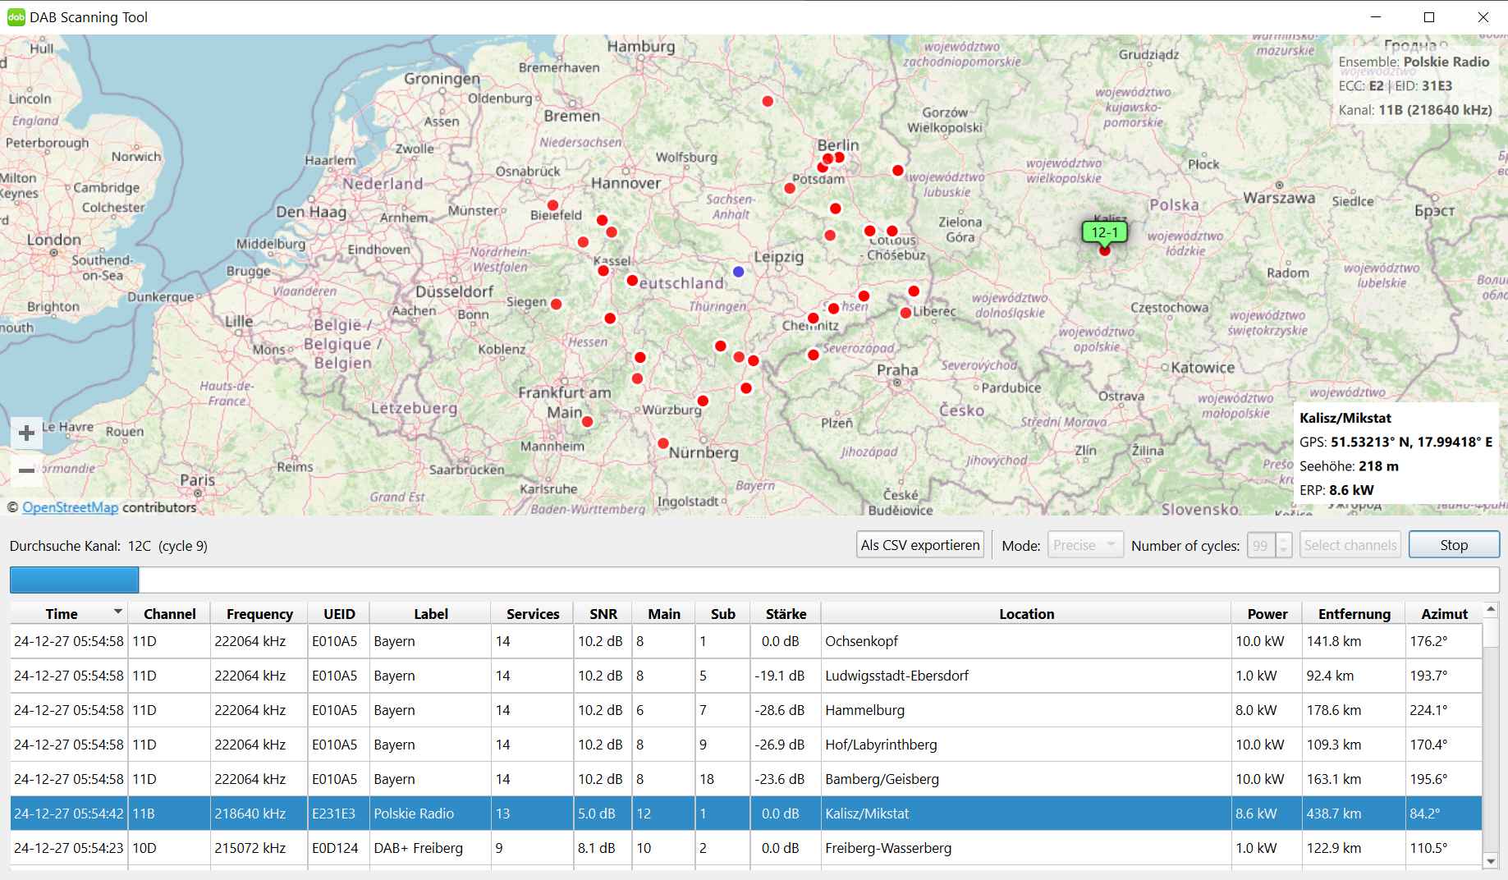Click the DAB app icon in title bar
The image size is (1508, 880).
tap(15, 17)
